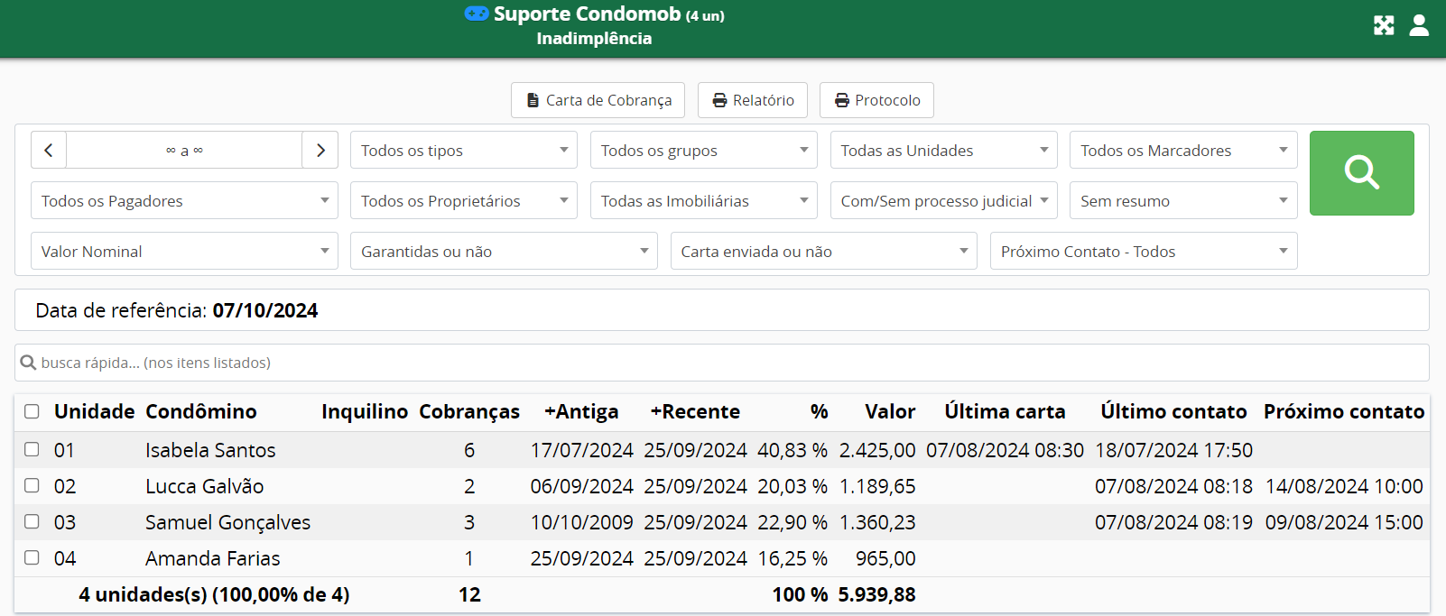The width and height of the screenshot is (1446, 616).
Task: Sort table by the Valor column header
Action: pyautogui.click(x=889, y=411)
